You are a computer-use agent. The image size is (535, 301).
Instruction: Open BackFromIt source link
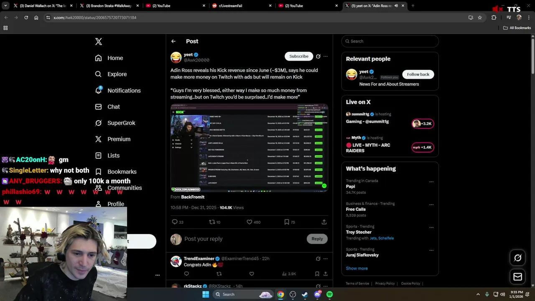pyautogui.click(x=193, y=197)
